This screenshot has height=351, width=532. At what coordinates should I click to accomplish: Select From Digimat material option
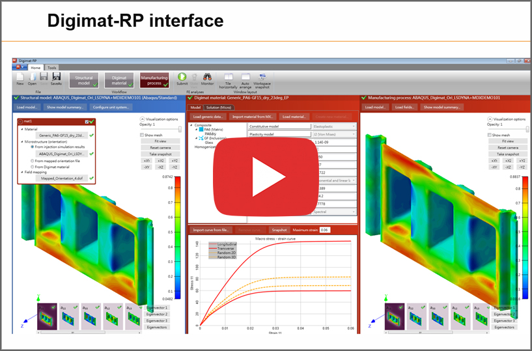click(33, 167)
